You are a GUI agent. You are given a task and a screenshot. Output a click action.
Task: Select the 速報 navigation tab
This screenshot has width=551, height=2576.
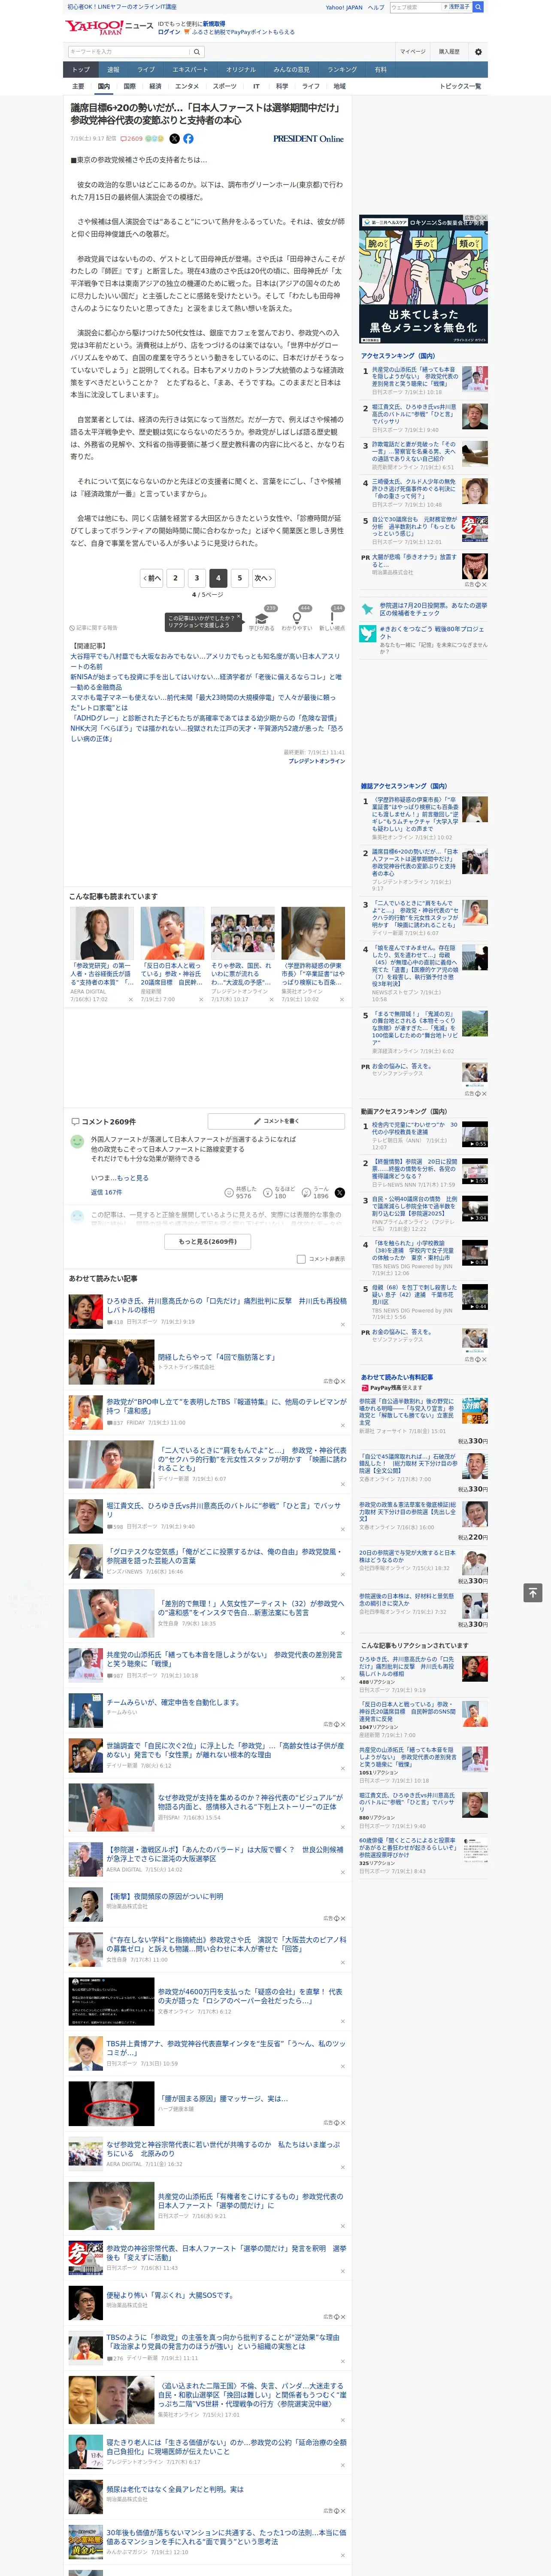pos(113,70)
